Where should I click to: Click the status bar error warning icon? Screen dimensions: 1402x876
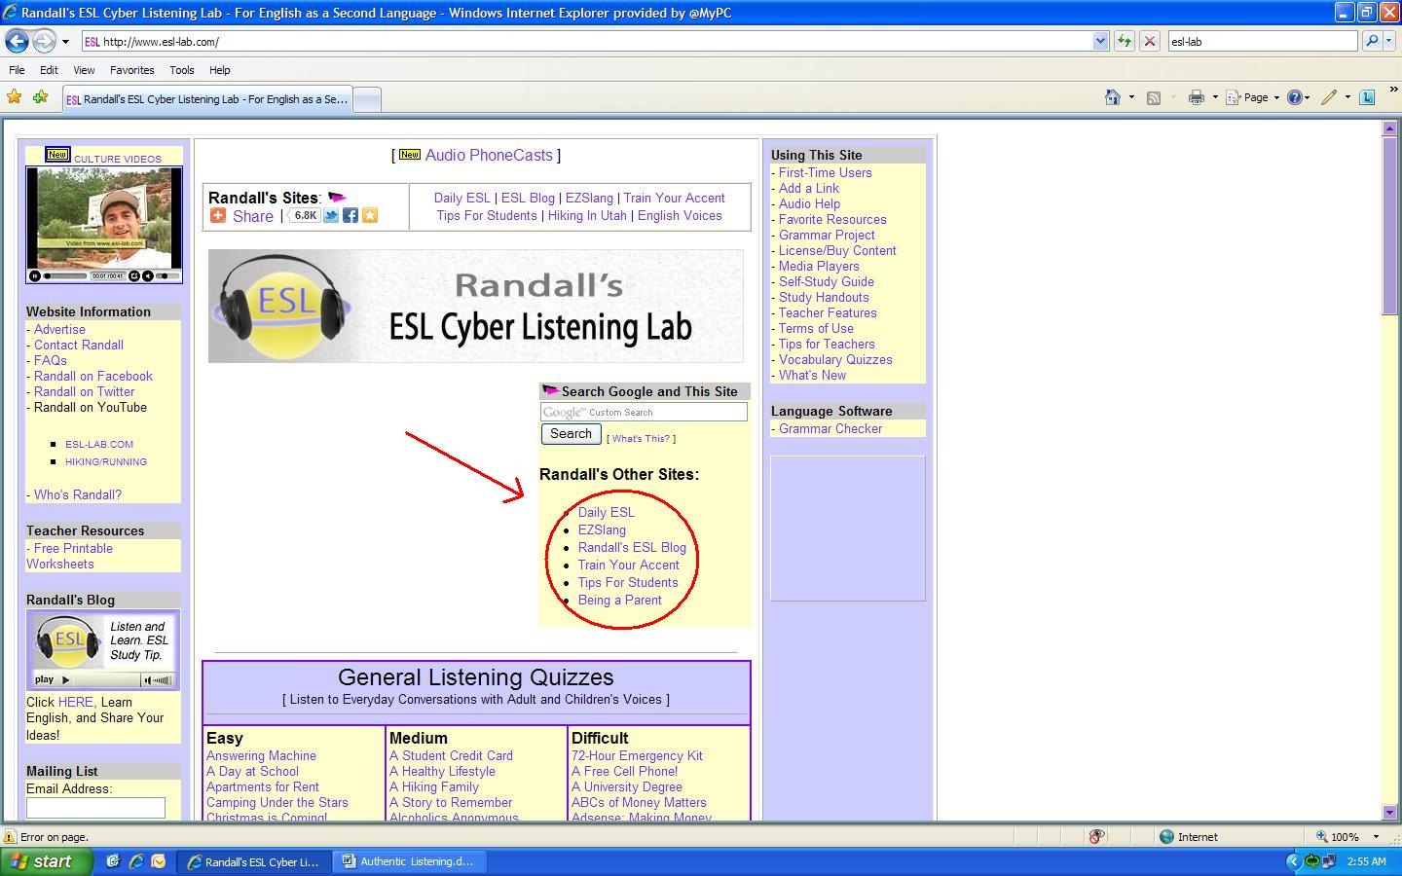click(10, 836)
